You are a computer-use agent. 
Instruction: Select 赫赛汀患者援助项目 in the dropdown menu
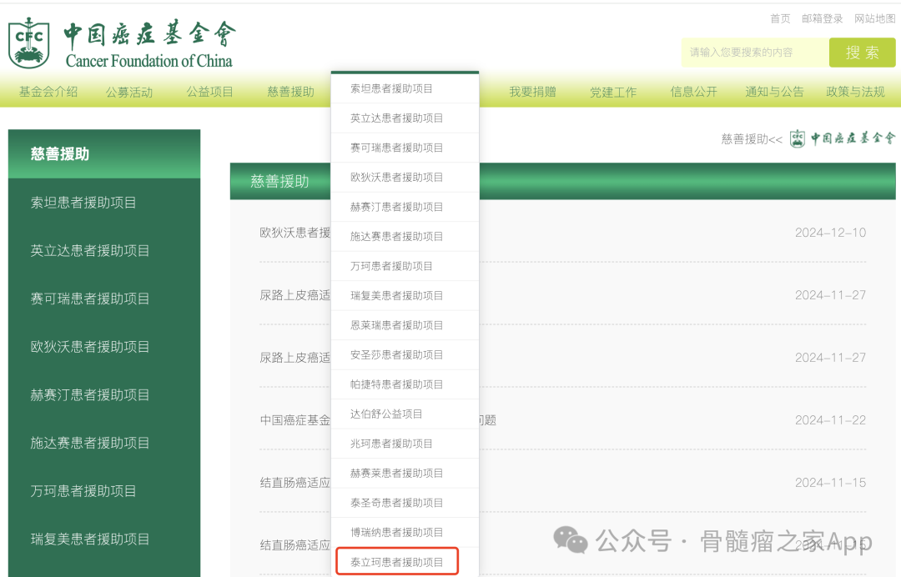coord(405,207)
